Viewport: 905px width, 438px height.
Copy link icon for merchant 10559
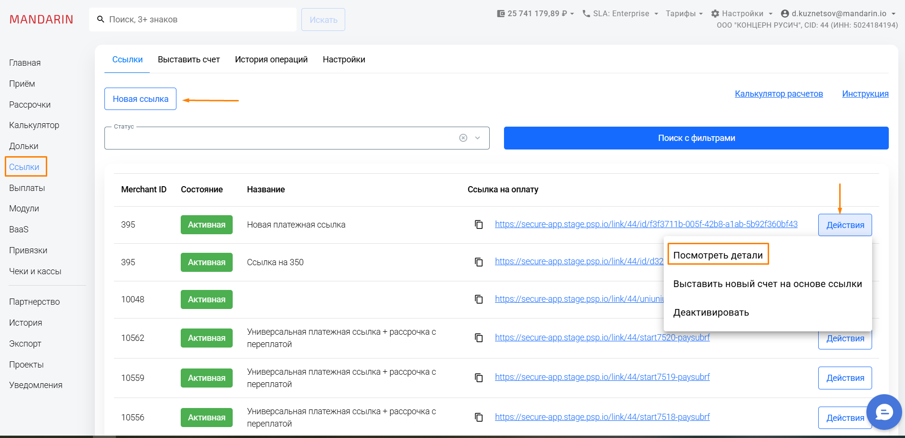click(479, 378)
